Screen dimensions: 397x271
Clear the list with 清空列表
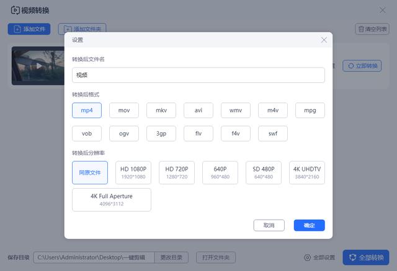(372, 29)
